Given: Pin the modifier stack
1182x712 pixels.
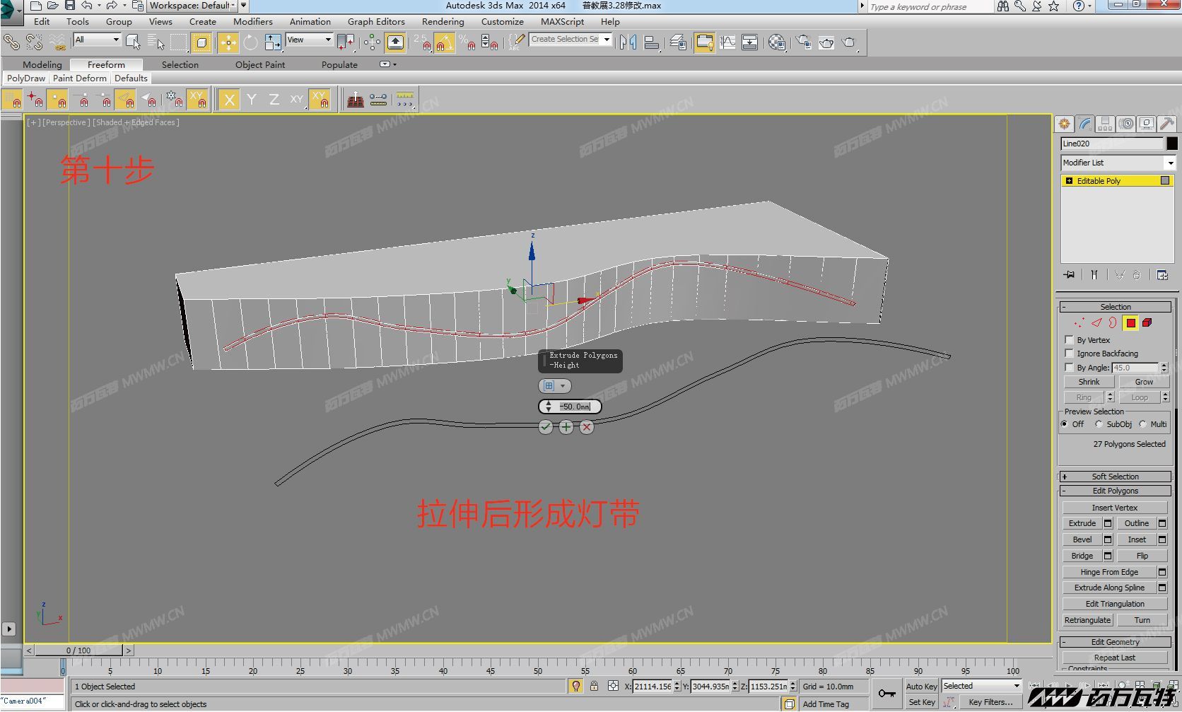Looking at the screenshot, I should 1069,274.
